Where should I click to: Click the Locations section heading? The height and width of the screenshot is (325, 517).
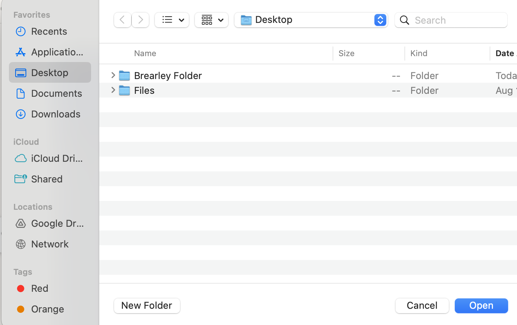click(x=33, y=207)
